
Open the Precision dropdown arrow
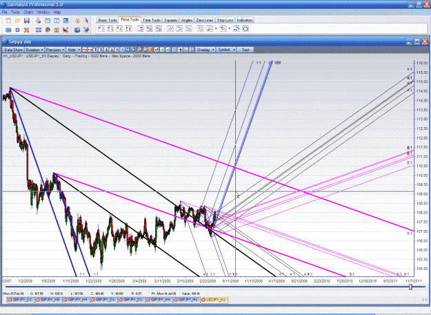click(63, 50)
